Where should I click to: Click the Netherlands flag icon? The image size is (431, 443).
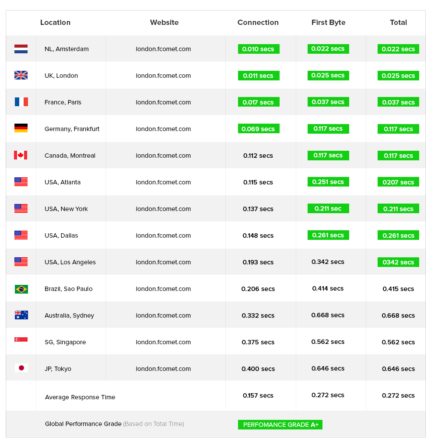coord(21,49)
